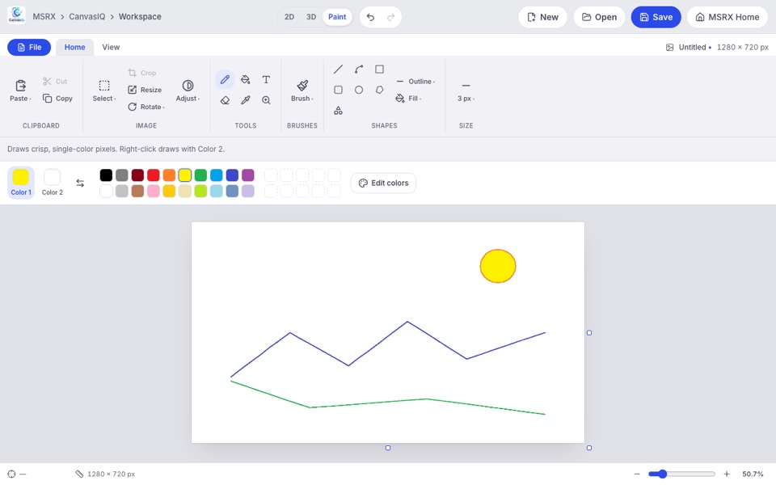Swap Color 1 and Color 2
Image resolution: width=776 pixels, height=485 pixels.
coord(80,183)
